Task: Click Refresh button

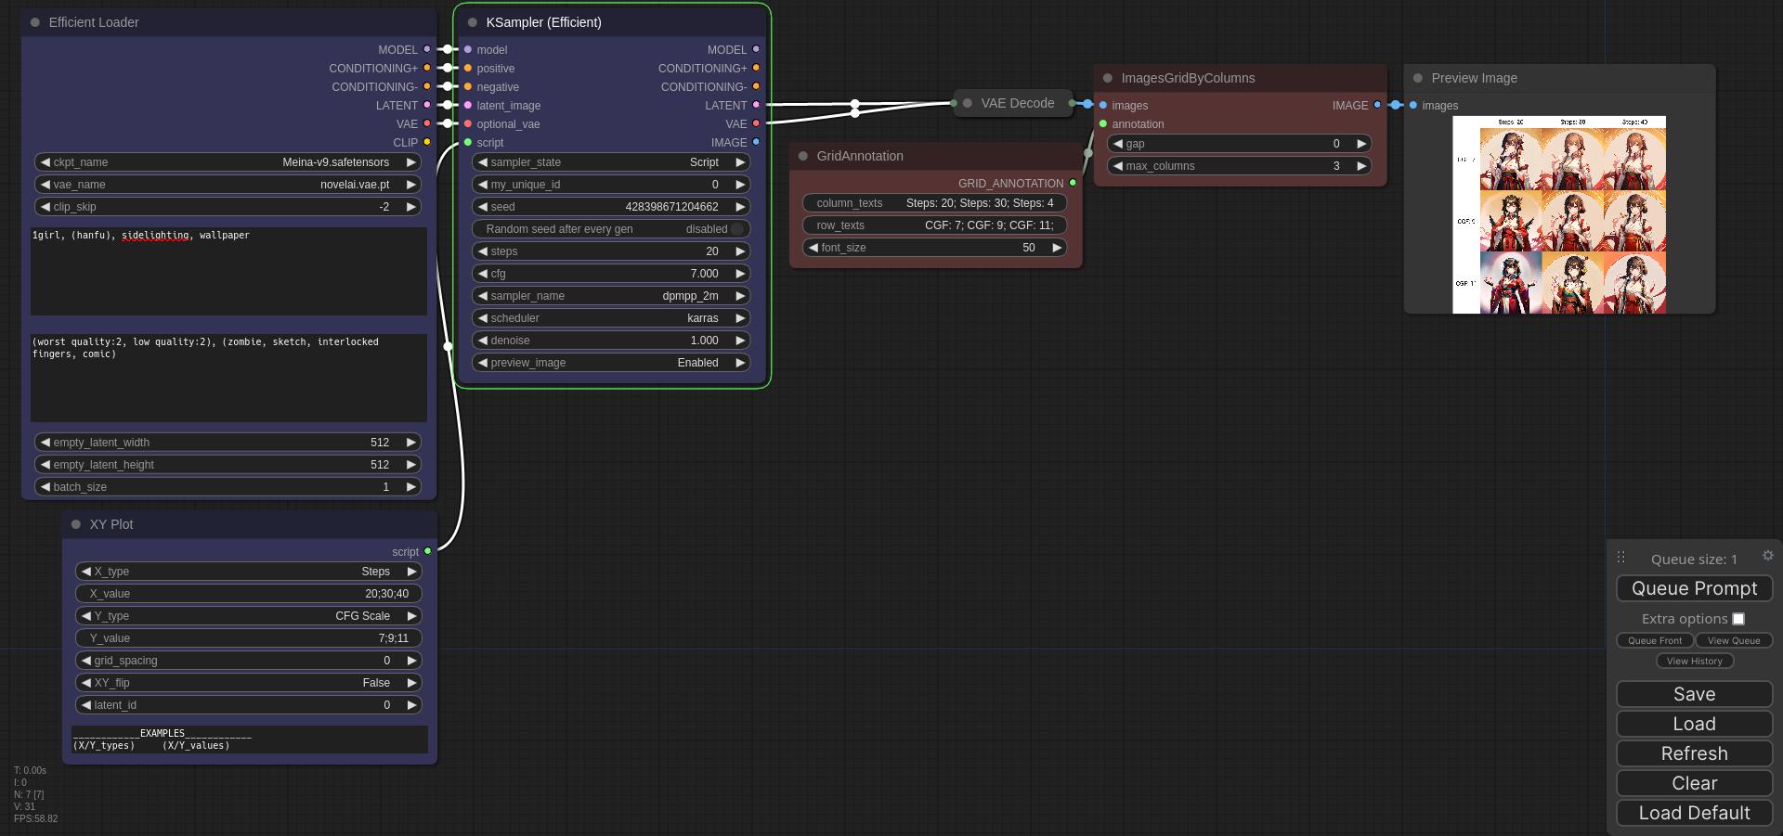Action: (1694, 753)
